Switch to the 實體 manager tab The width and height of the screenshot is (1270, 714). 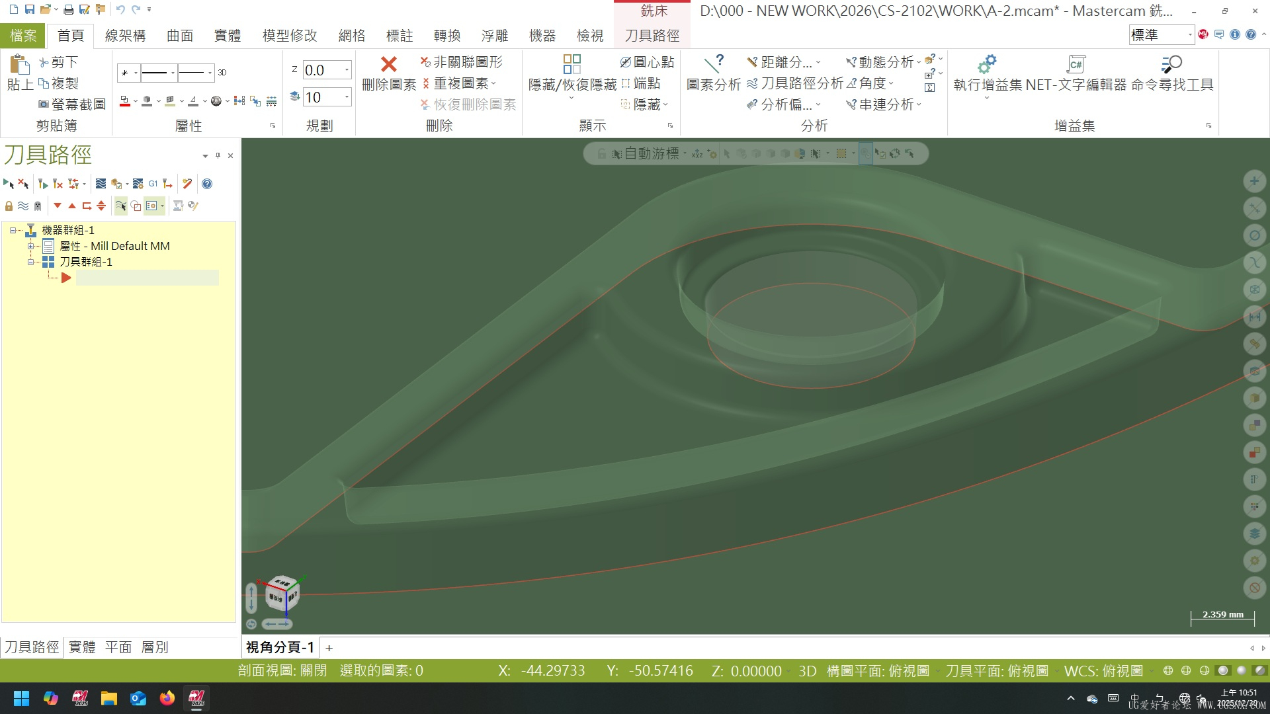pyautogui.click(x=82, y=647)
